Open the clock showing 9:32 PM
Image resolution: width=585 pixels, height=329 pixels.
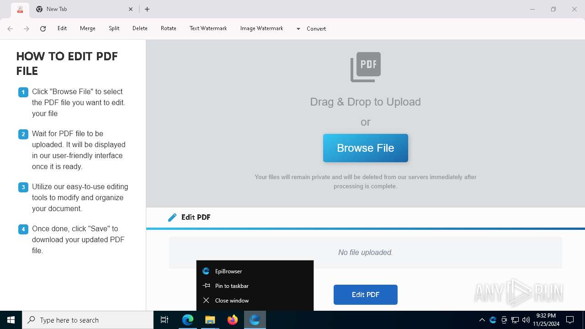pos(546,320)
